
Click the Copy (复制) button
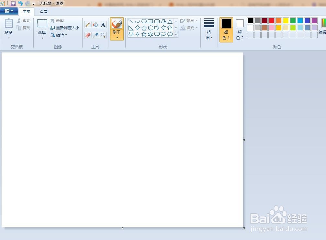click(x=24, y=28)
